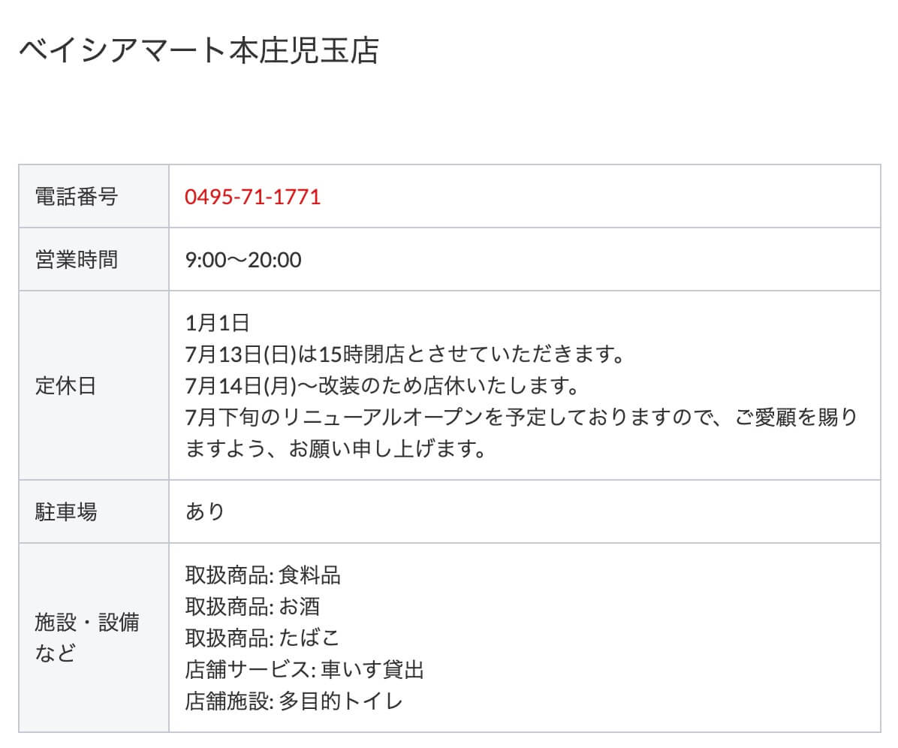Click the 1月1日 holiday line

click(217, 323)
